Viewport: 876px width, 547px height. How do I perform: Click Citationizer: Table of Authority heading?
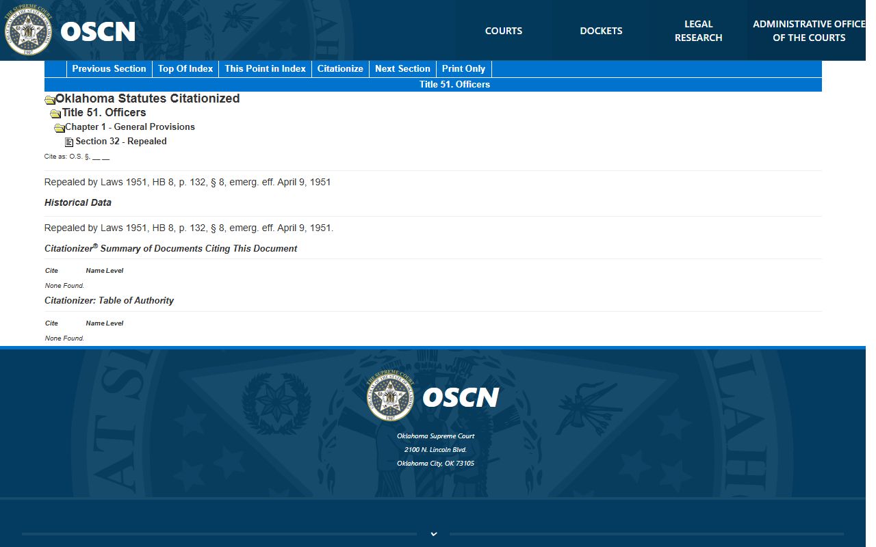109,301
